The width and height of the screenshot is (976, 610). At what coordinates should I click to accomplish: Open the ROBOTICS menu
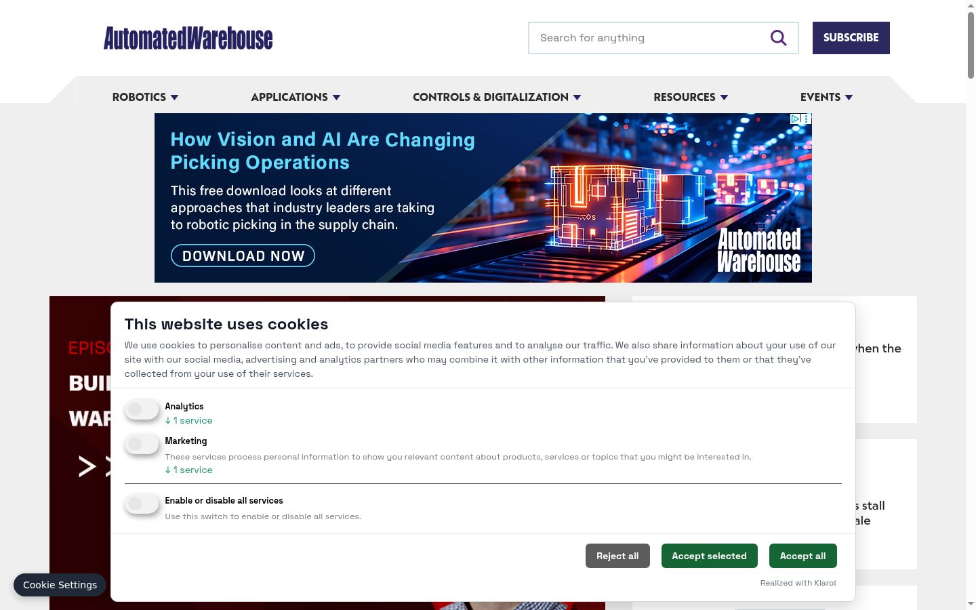(x=139, y=97)
